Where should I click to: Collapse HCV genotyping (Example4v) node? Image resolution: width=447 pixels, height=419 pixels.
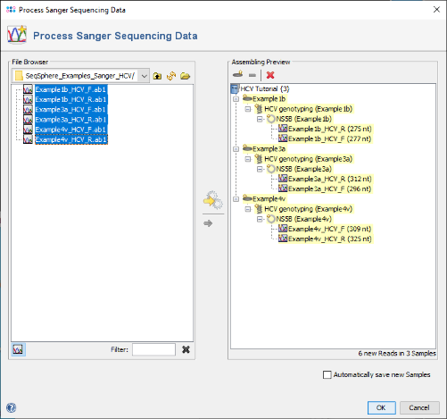[248, 209]
